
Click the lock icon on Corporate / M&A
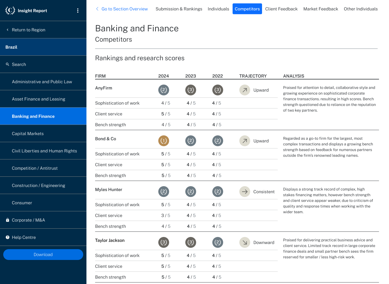(7, 220)
